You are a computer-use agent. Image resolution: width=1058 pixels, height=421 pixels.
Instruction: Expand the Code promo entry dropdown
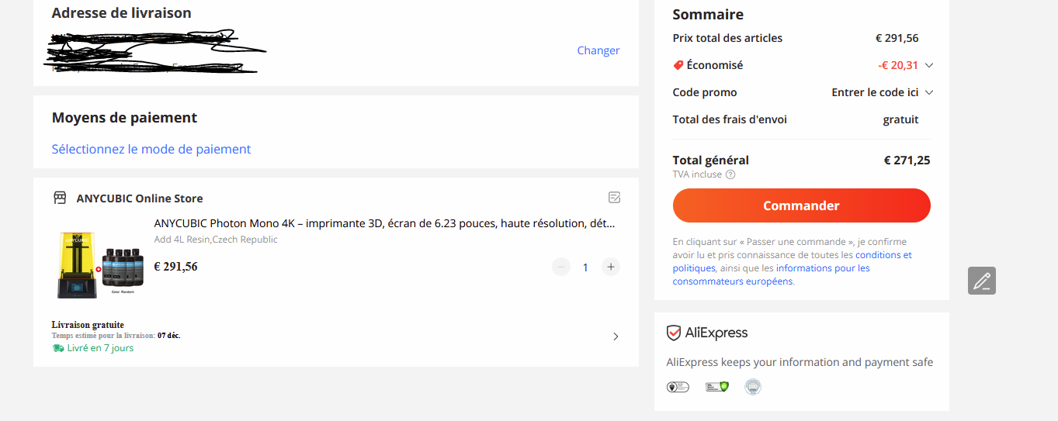[x=929, y=92]
